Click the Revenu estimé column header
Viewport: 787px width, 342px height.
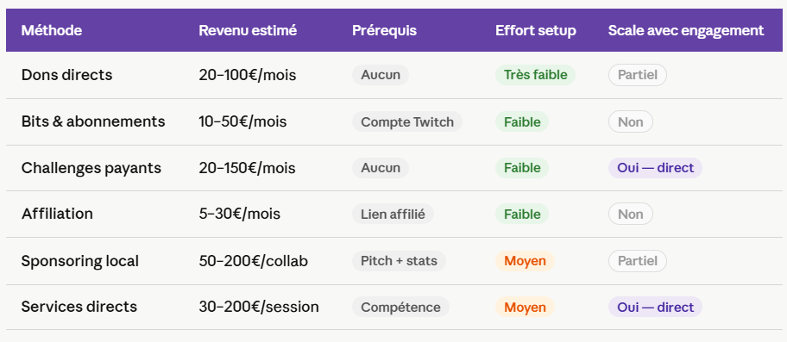coord(248,30)
